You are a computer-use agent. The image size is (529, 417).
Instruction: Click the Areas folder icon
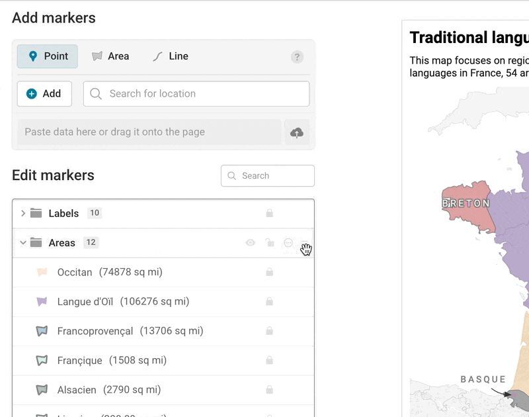[36, 242]
